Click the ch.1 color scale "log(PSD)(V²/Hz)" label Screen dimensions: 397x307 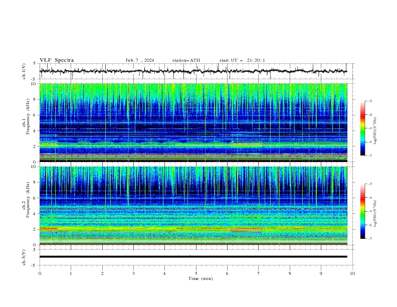[x=375, y=131]
